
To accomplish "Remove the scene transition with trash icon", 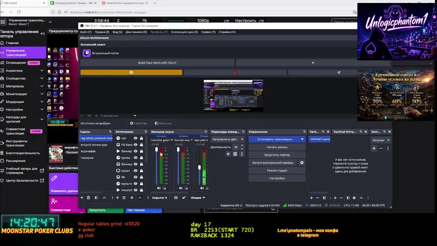I will click(x=235, y=154).
